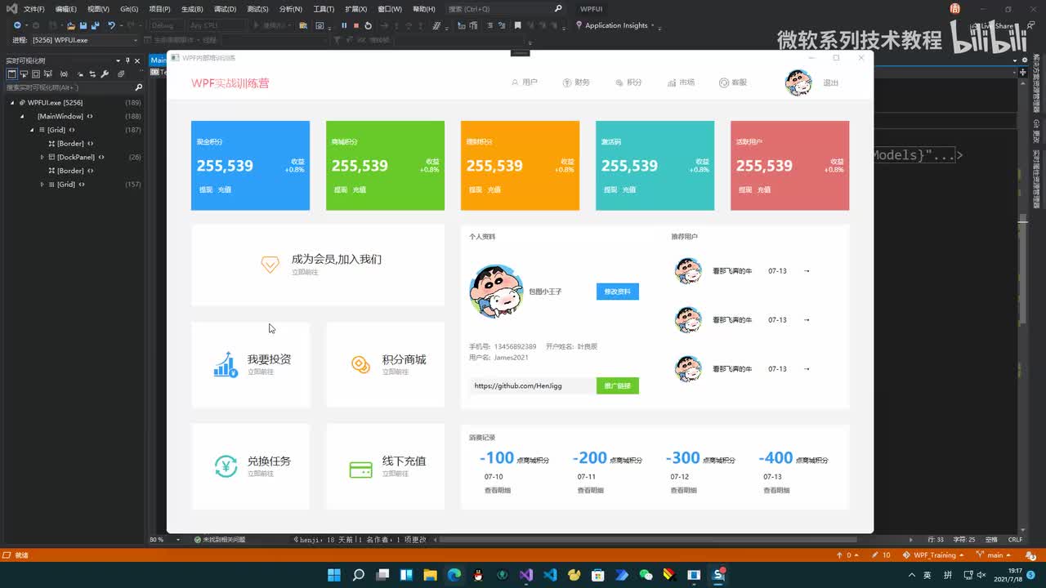Click the 退出 logout link
Screen dimensions: 1046x588
830,83
